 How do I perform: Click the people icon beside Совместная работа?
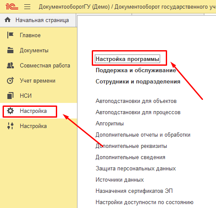coord(10,65)
